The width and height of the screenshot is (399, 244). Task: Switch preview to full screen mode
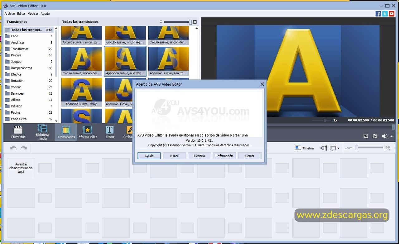point(366,136)
